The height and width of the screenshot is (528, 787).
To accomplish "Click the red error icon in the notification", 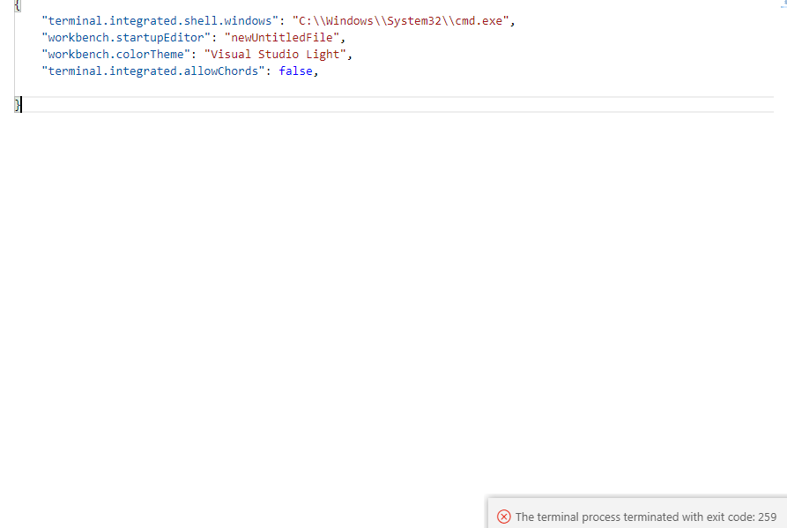I will pos(503,517).
